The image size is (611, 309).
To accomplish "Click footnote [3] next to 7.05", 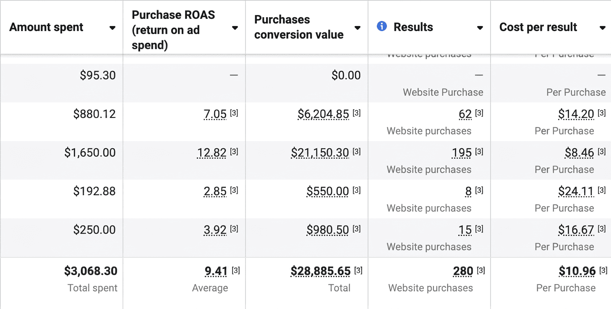I will (x=234, y=113).
